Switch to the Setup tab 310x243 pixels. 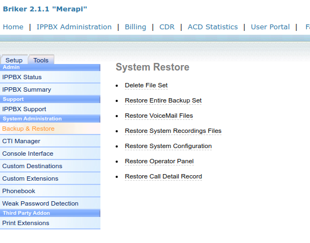(14, 60)
